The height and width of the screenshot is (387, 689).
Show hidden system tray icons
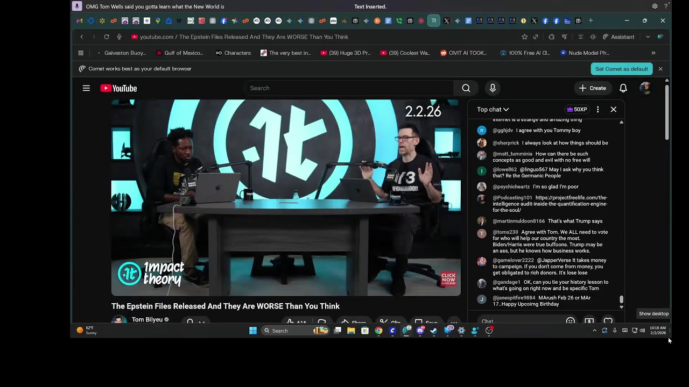coord(594,331)
